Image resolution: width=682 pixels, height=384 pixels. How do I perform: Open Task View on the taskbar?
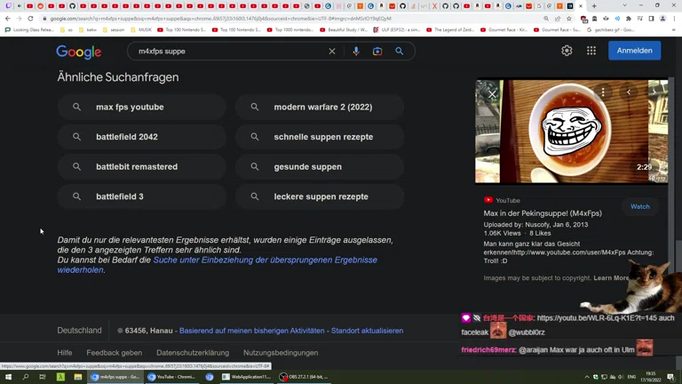pos(43,377)
